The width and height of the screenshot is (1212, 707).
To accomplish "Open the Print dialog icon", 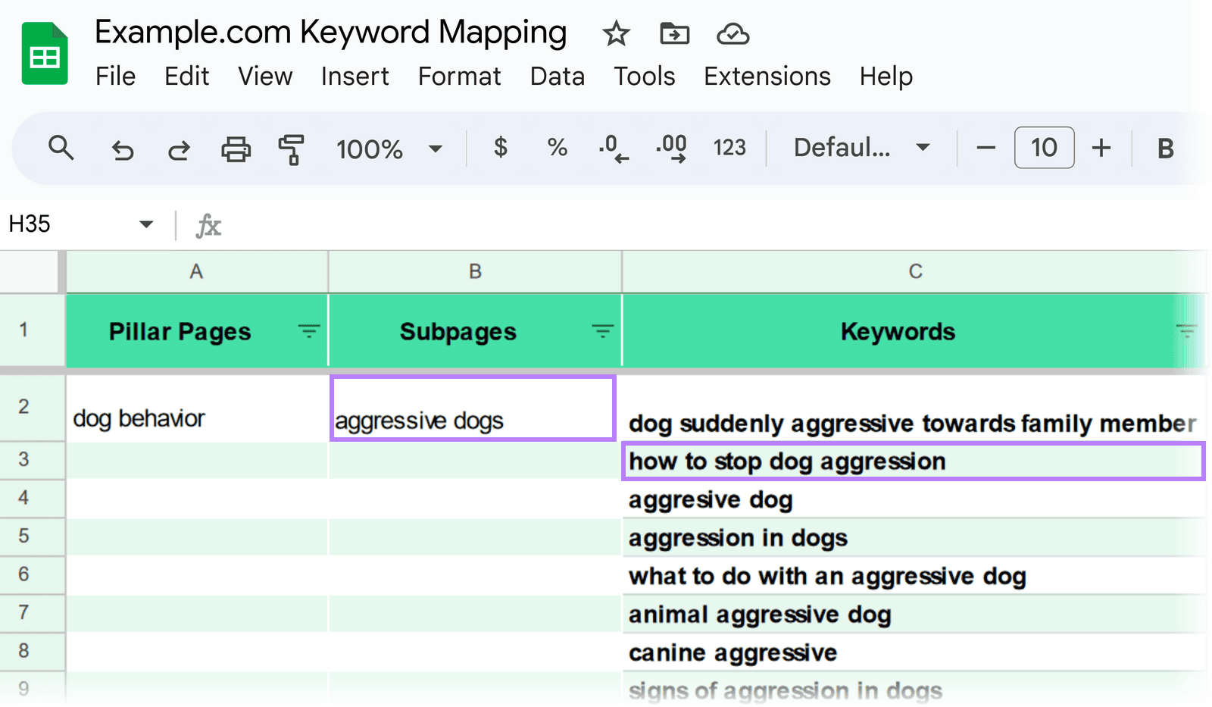I will 235,149.
